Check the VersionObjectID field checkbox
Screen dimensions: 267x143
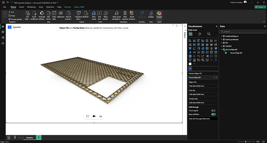point(226,53)
